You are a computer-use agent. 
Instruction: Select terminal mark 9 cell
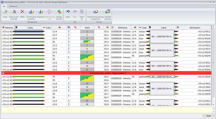click(x=87, y=63)
